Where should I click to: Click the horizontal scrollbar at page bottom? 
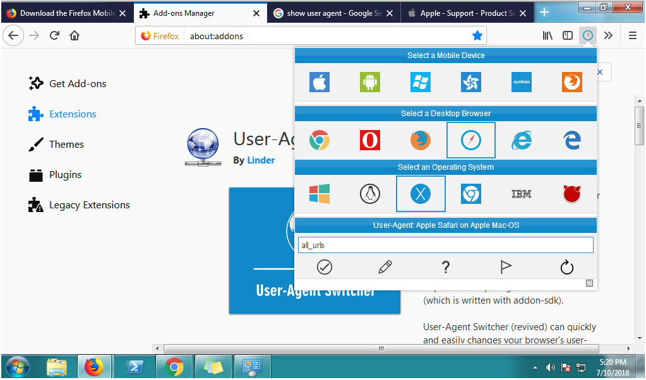coord(381,348)
